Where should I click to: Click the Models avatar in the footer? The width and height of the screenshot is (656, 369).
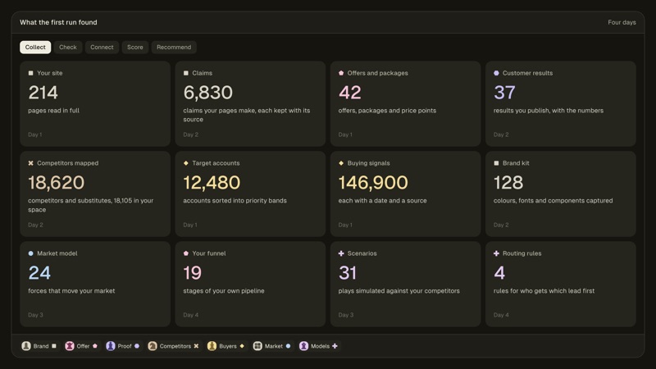(303, 346)
